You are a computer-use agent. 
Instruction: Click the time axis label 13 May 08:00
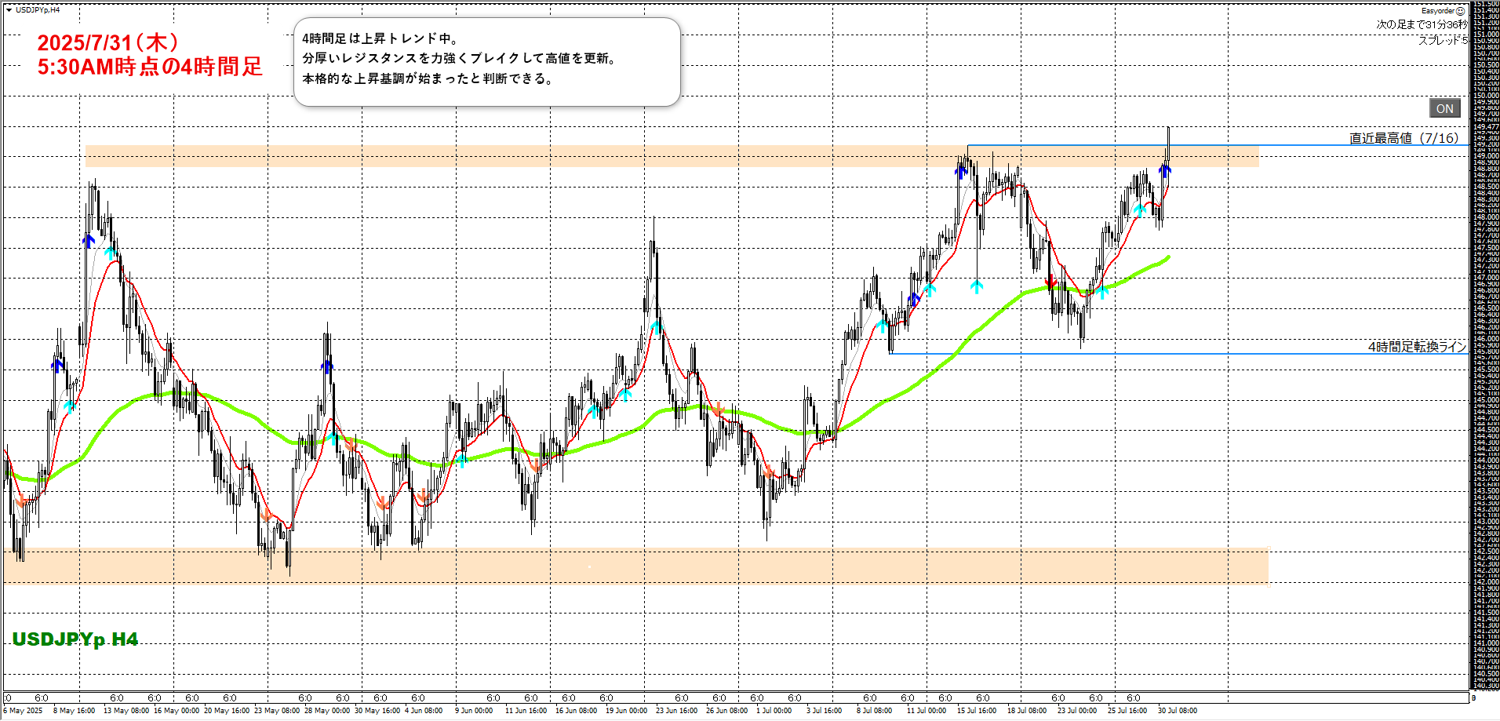coord(126,711)
